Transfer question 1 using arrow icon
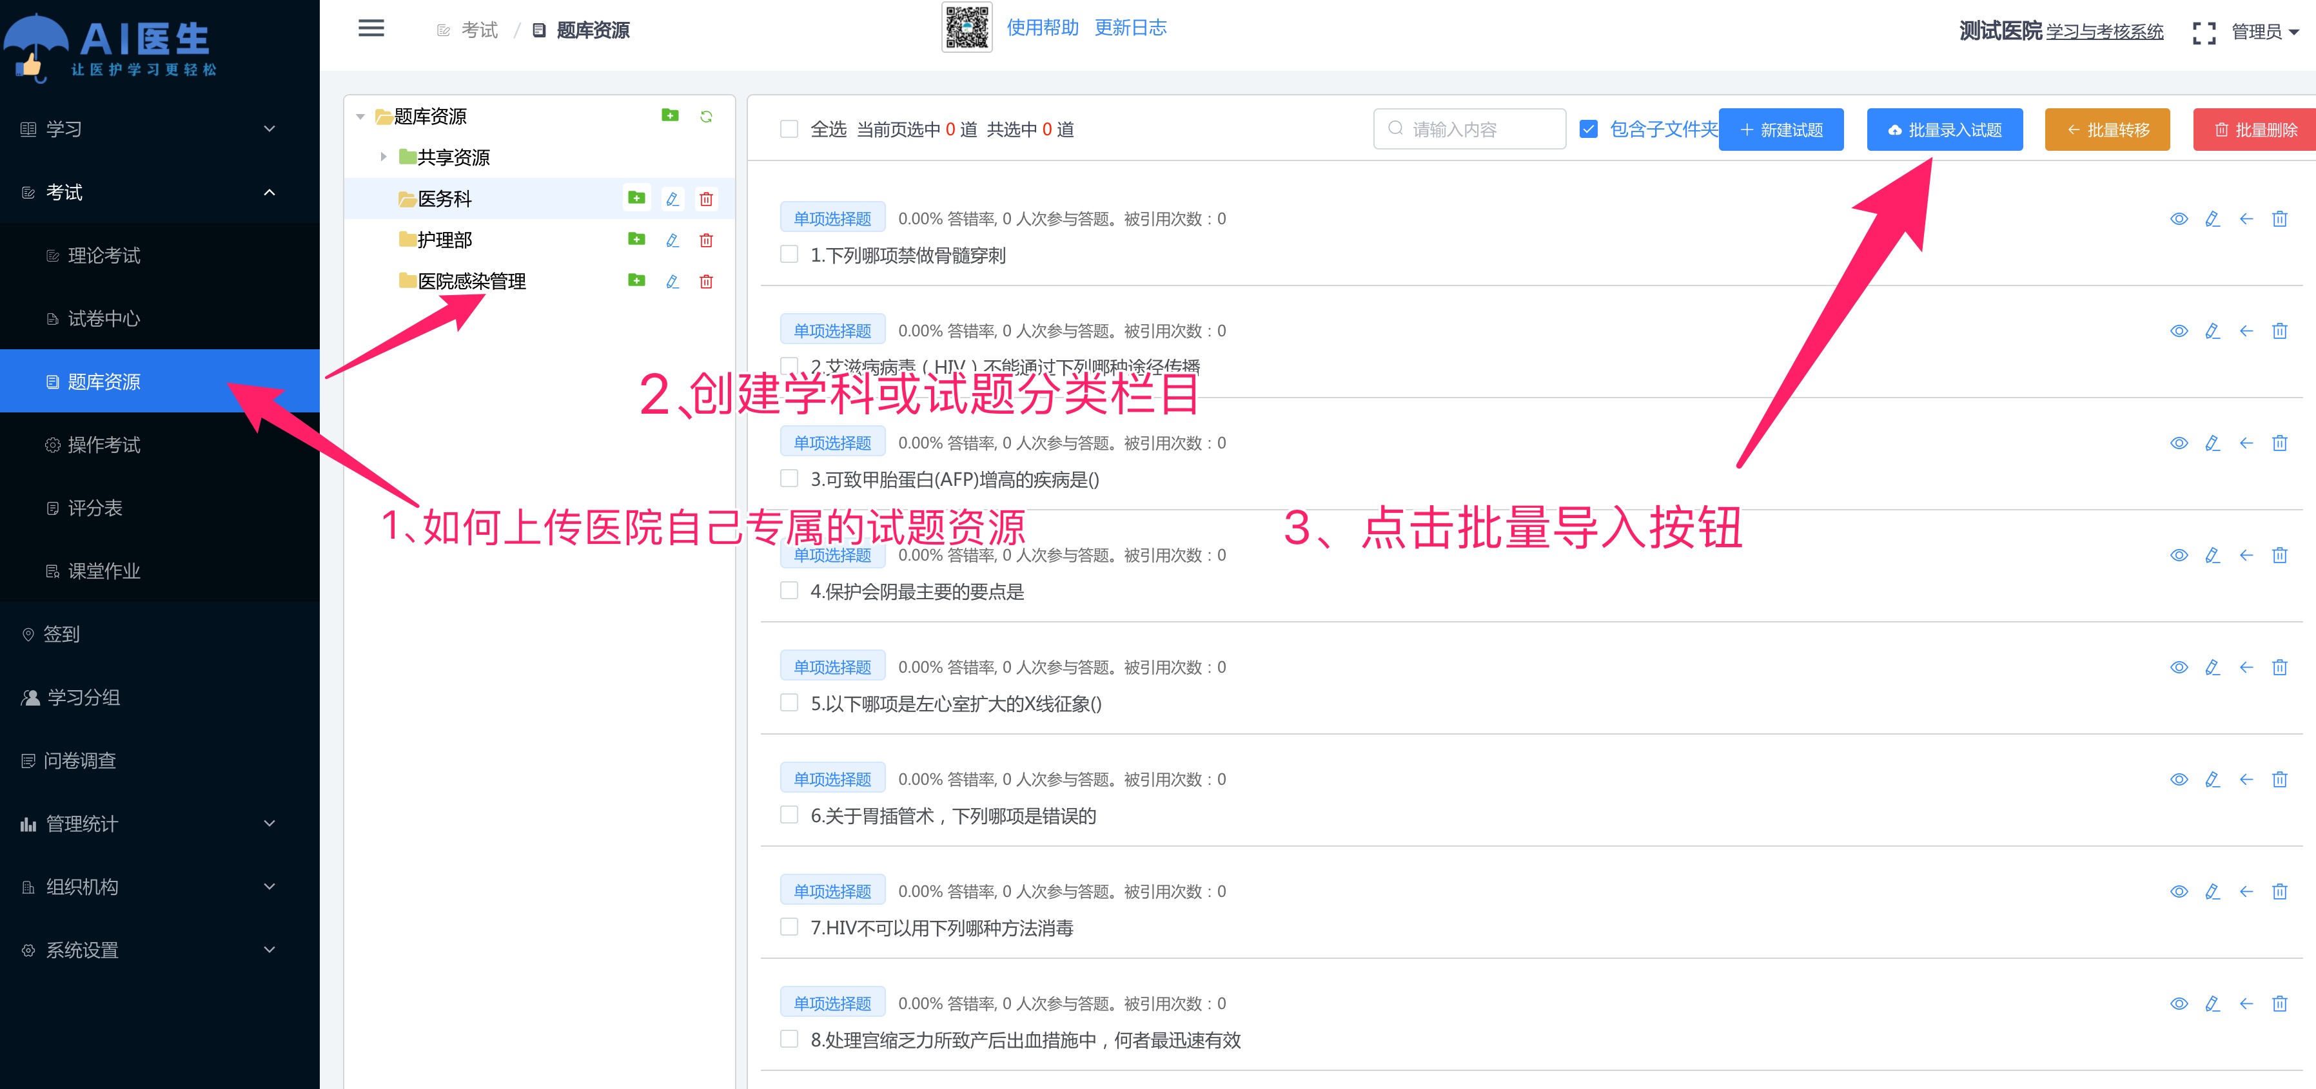2316x1089 pixels. tap(2246, 218)
